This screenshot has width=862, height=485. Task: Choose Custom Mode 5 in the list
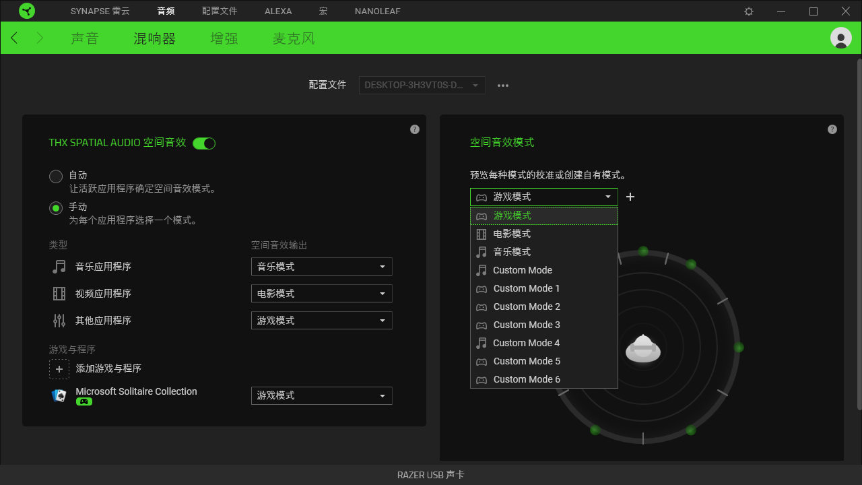pos(544,361)
